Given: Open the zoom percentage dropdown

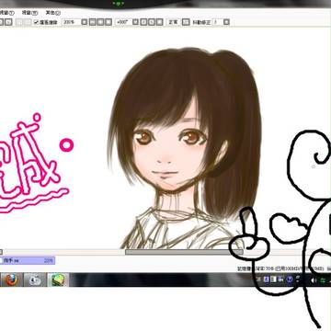Looking at the screenshot, I should click(x=85, y=22).
